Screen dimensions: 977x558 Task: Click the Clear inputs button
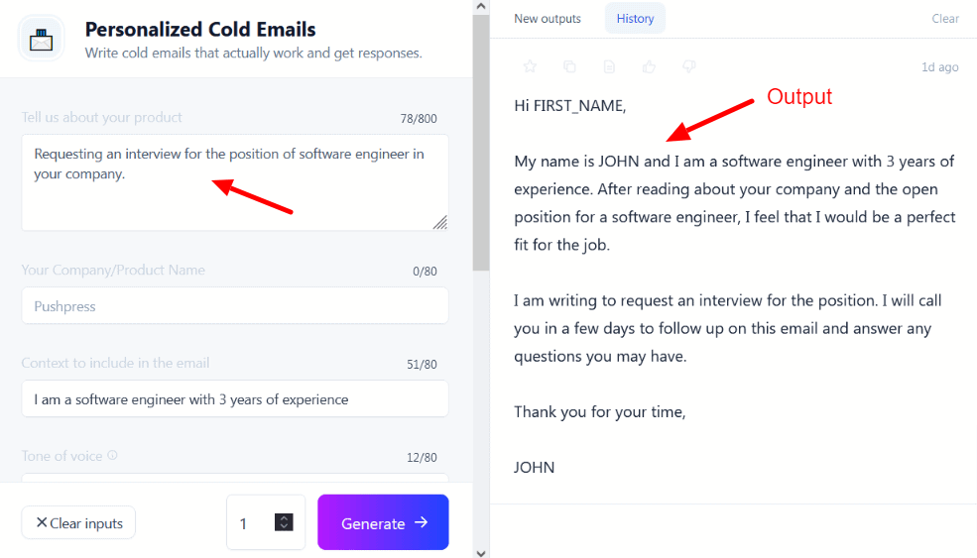tap(78, 522)
